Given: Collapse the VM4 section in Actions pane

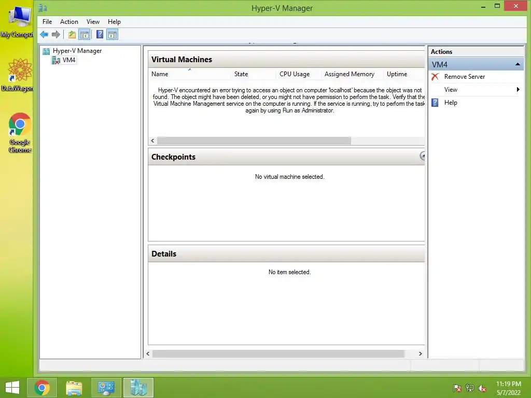Looking at the screenshot, I should point(518,64).
